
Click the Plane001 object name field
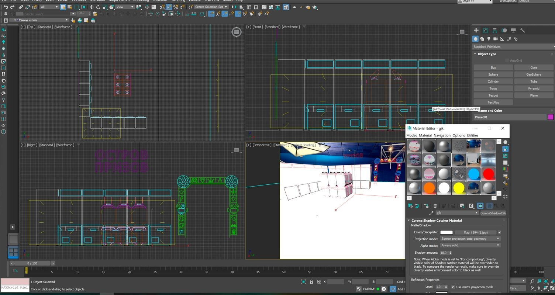[x=510, y=117]
